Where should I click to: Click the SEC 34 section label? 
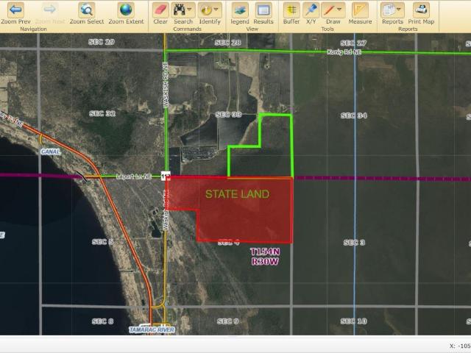[x=354, y=115]
